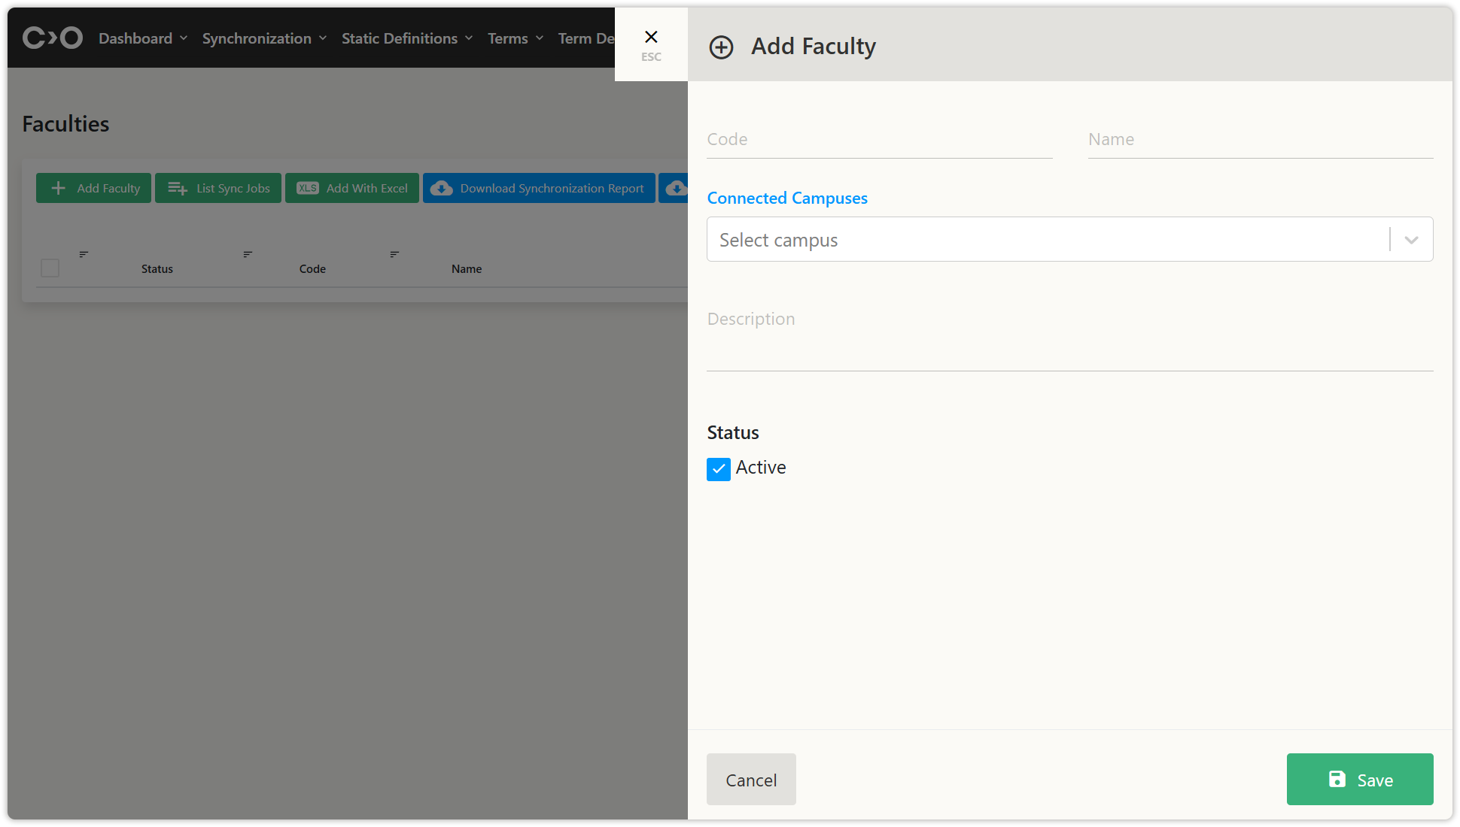This screenshot has height=827, width=1460.
Task: Click the cloud download icon on Download Synchronization Report
Action: click(x=442, y=188)
